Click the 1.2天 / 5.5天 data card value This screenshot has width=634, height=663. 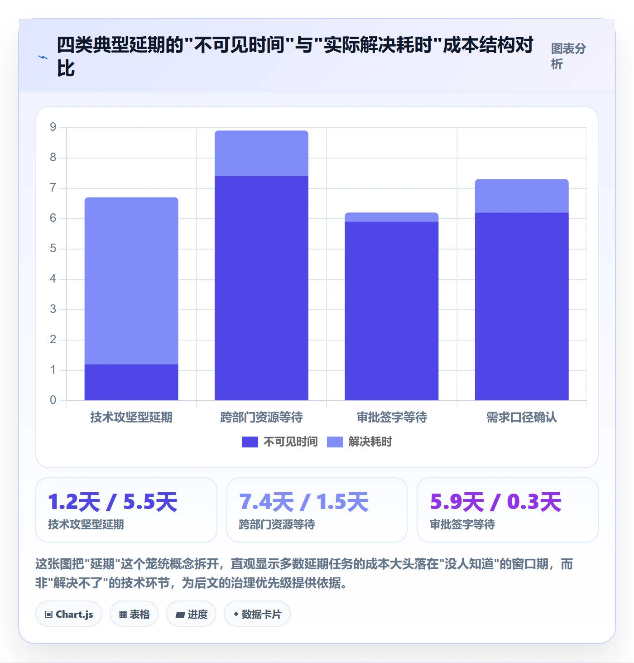(x=113, y=502)
